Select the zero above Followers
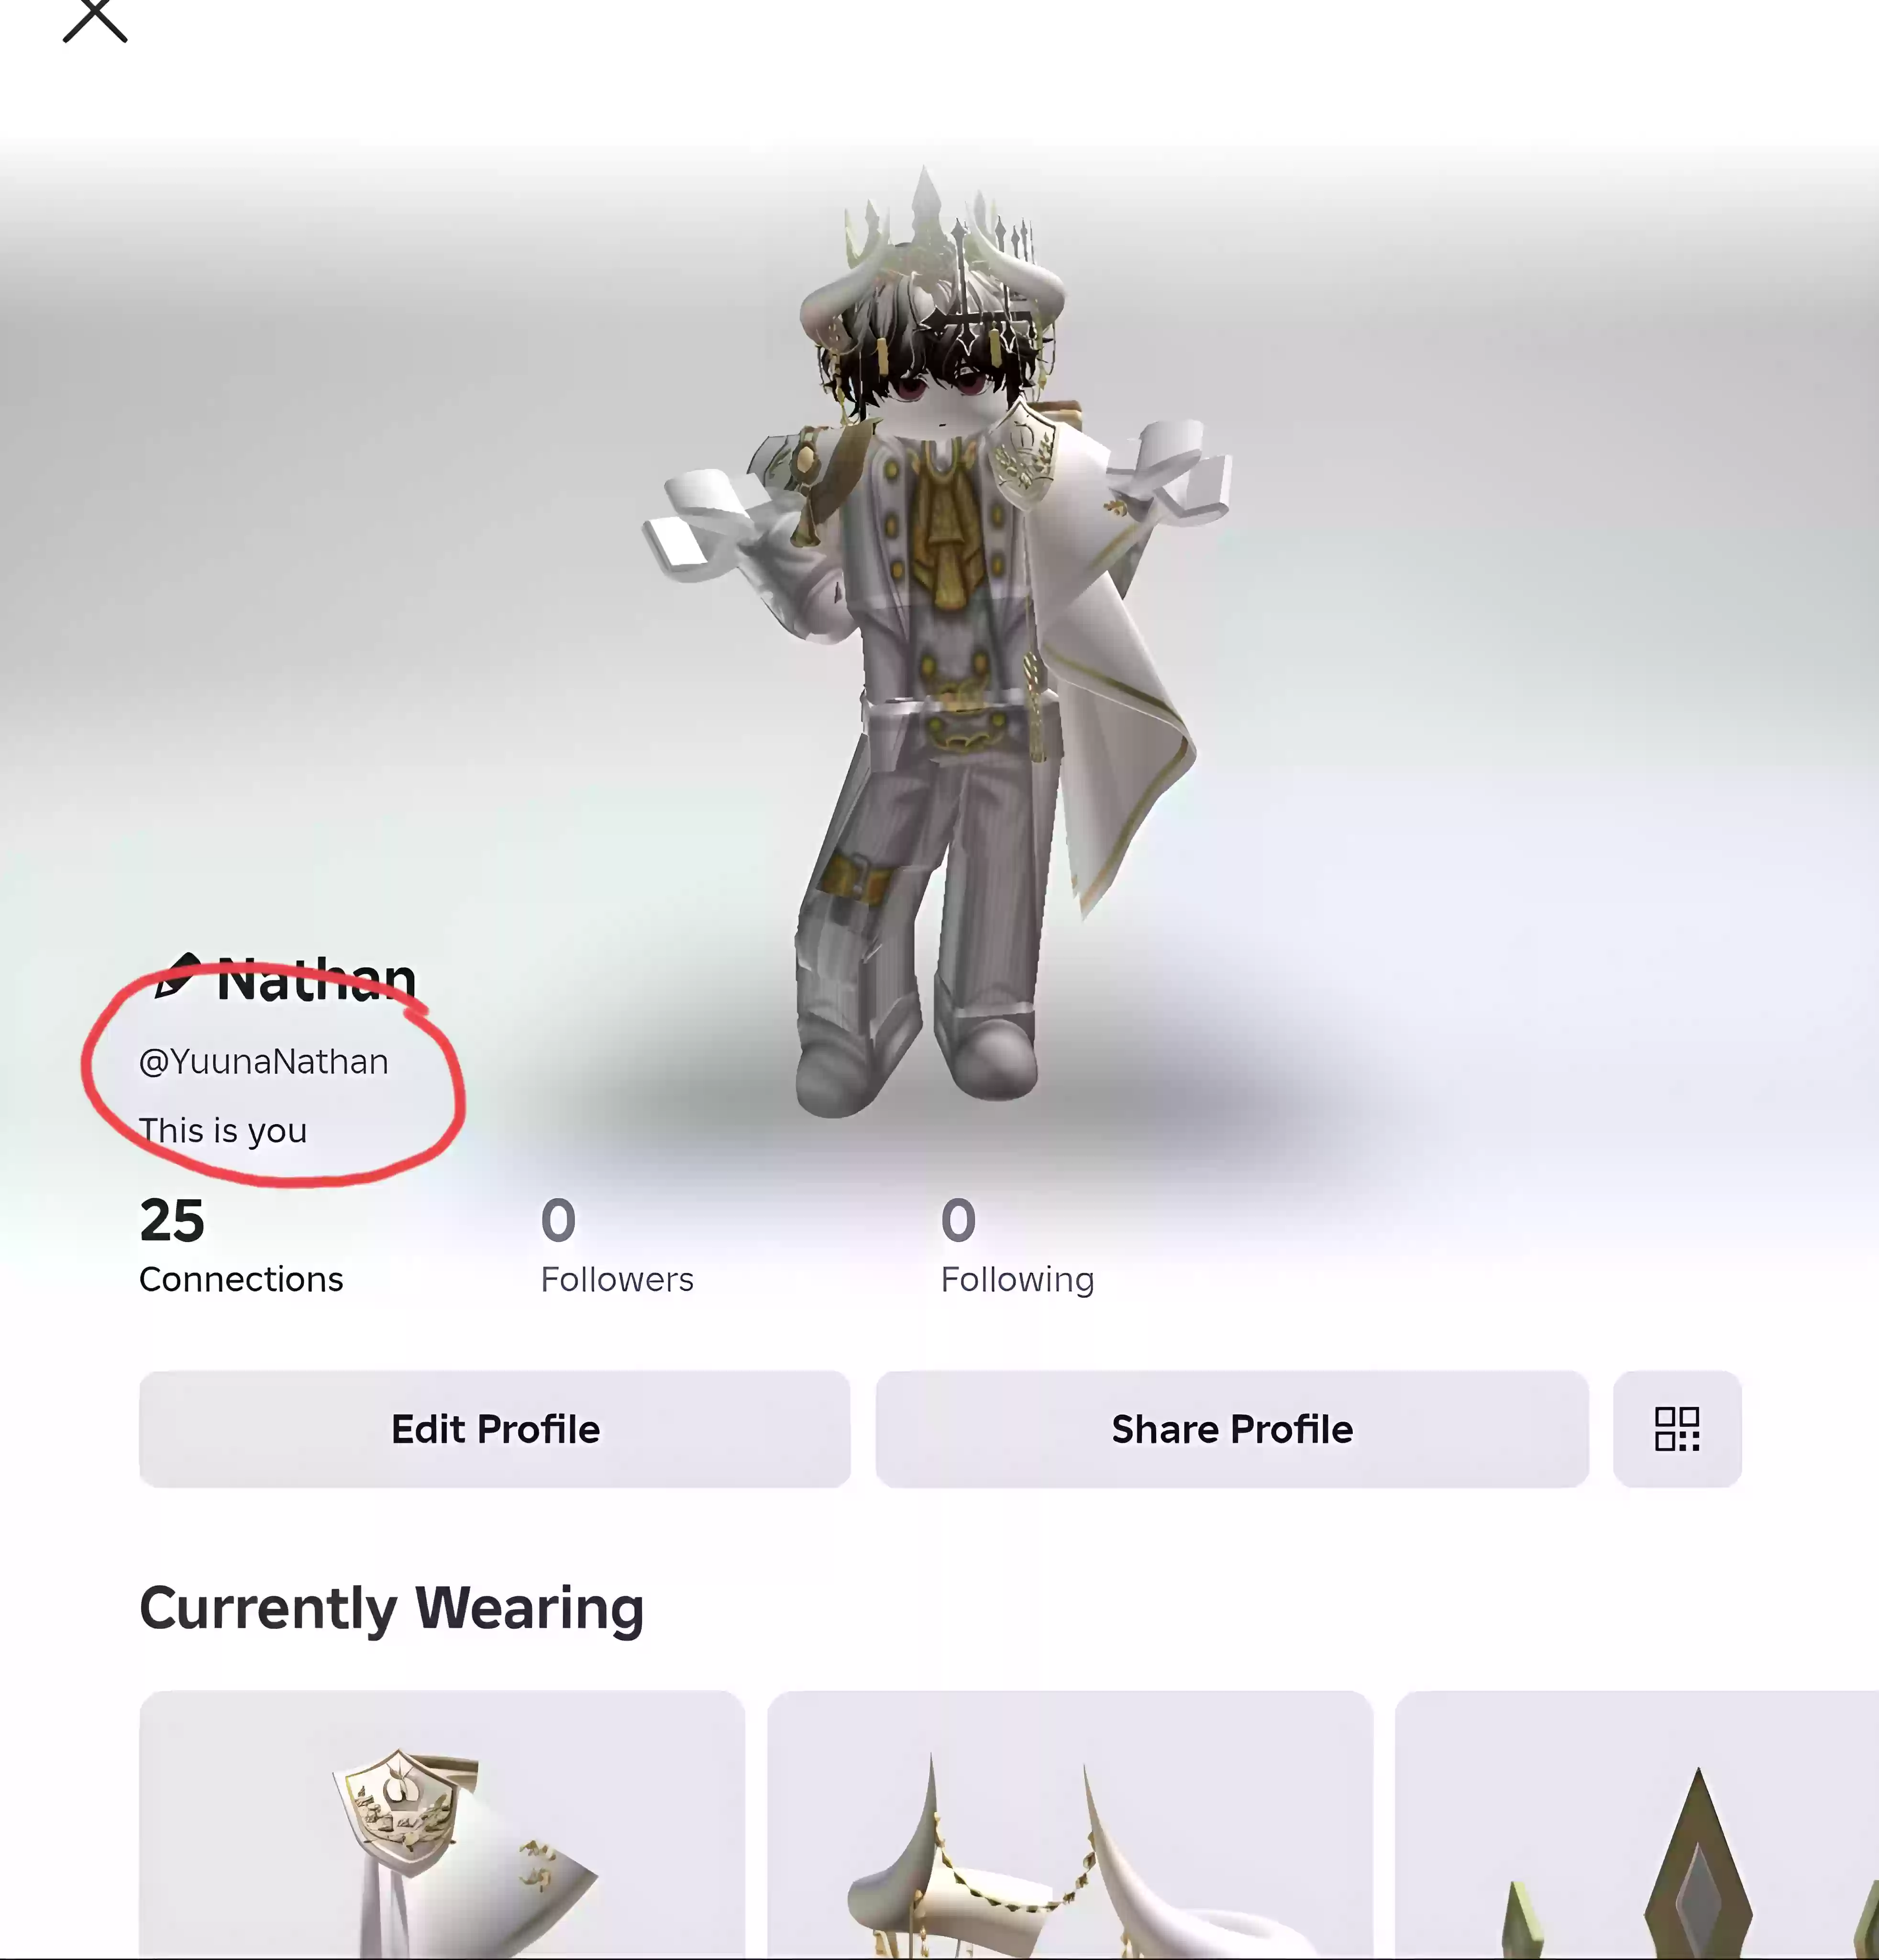Image resolution: width=1879 pixels, height=1960 pixels. click(x=559, y=1221)
